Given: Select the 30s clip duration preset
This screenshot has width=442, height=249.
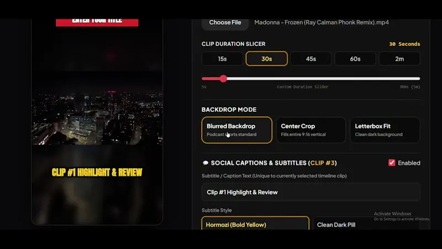Looking at the screenshot, I should coord(267,59).
